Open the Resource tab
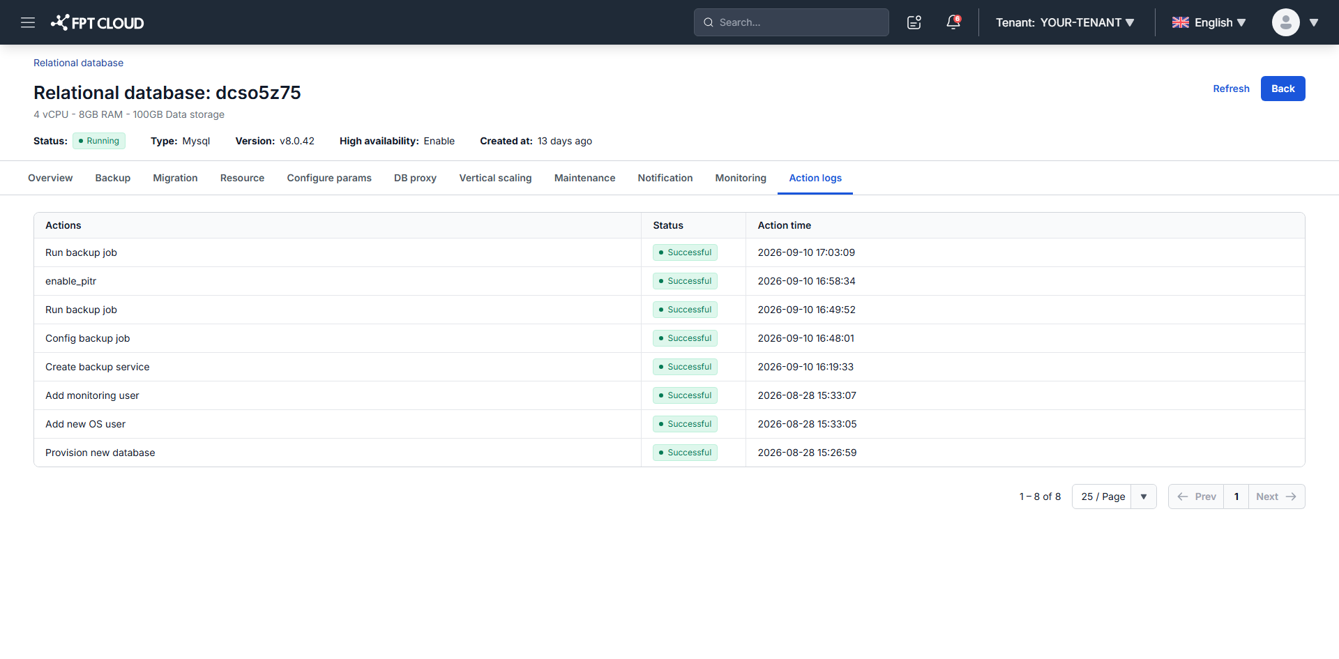The image size is (1339, 659). [x=242, y=178]
